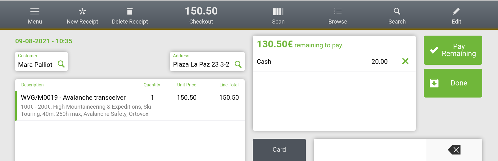This screenshot has height=161, width=498.
Task: Search for a customer with magnifier
Action: click(61, 64)
